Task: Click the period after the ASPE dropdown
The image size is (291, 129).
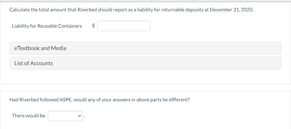Action: click(x=84, y=117)
